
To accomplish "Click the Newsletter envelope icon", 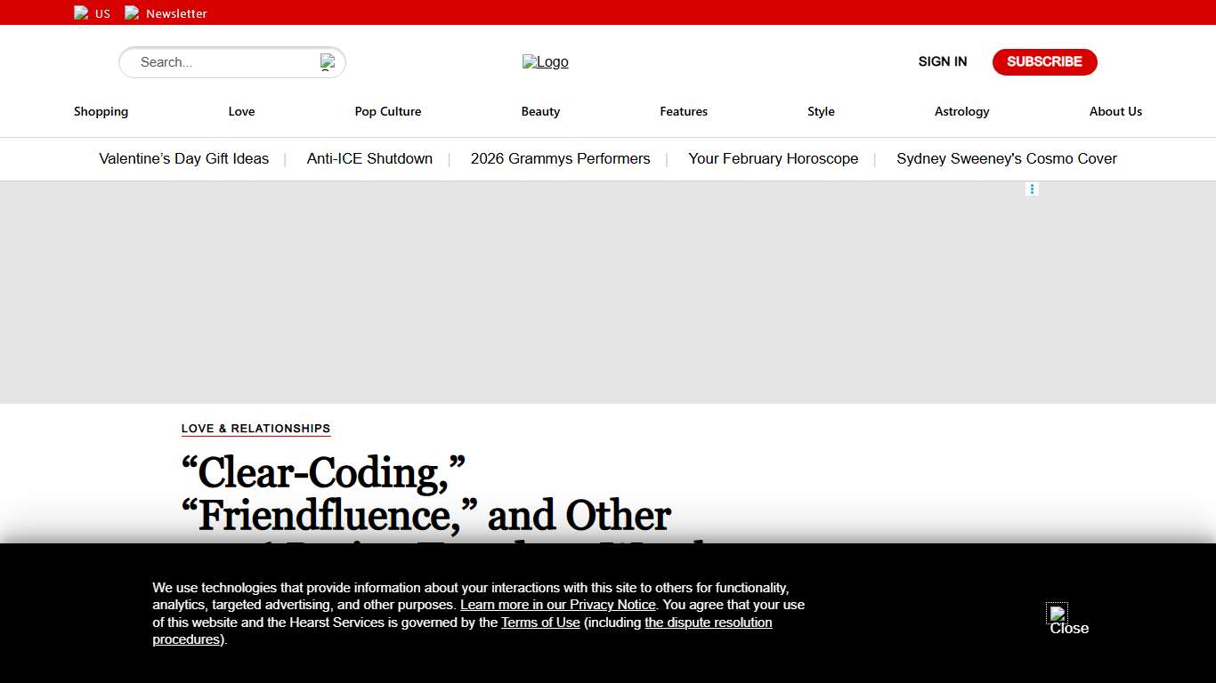I will [132, 13].
